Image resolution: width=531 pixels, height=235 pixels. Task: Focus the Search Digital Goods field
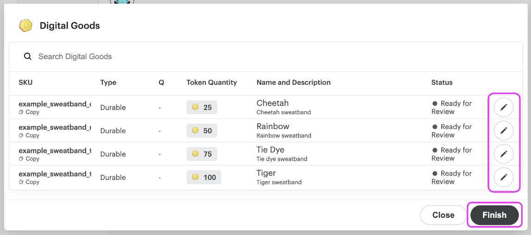pos(185,56)
